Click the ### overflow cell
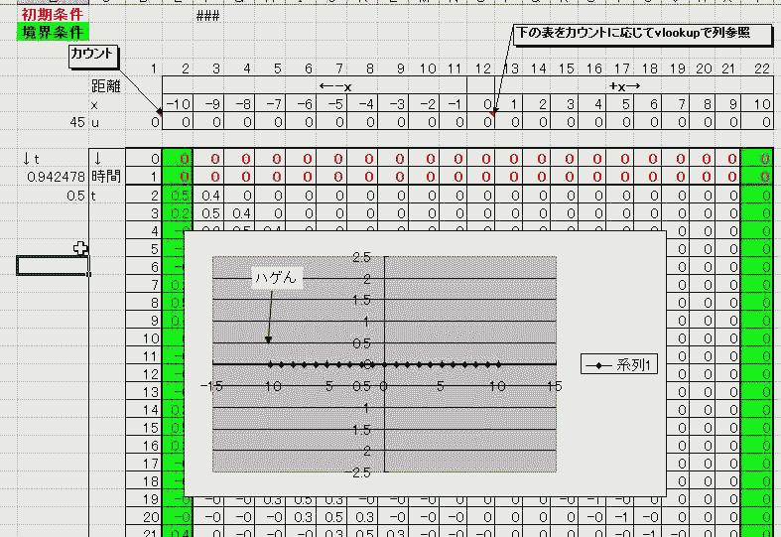Screen dimensions: 781x537 [x=208, y=15]
